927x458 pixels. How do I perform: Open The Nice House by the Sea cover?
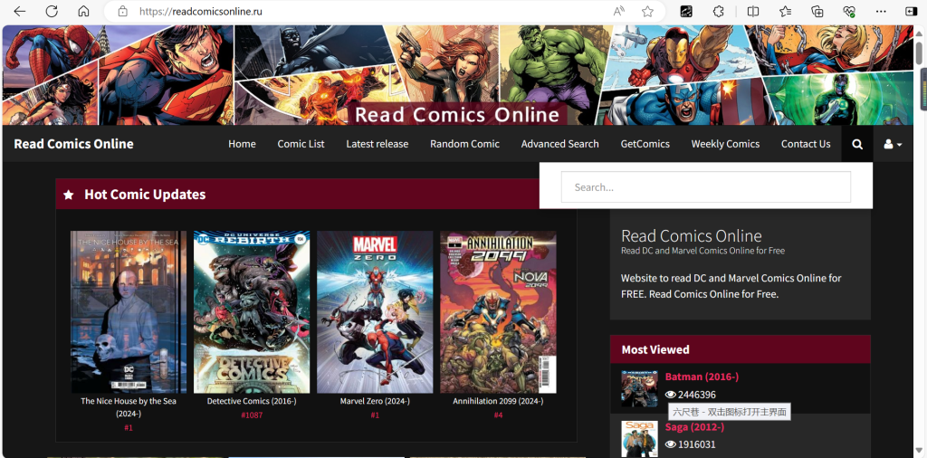129,312
